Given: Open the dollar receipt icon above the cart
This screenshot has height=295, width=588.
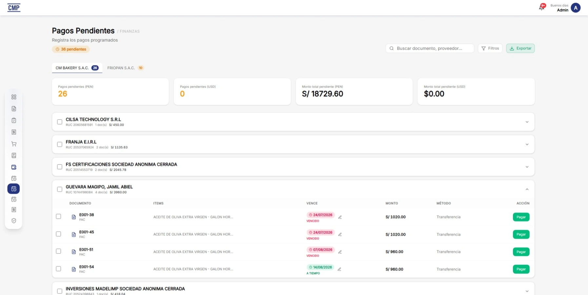Looking at the screenshot, I should pos(14,132).
